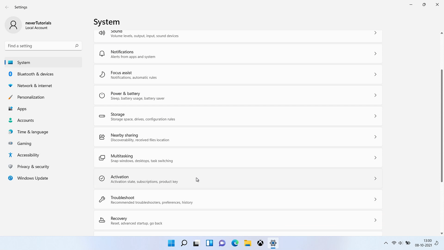444x250 pixels.
Task: Expand hidden icons in the system tray
Action: coord(386,243)
